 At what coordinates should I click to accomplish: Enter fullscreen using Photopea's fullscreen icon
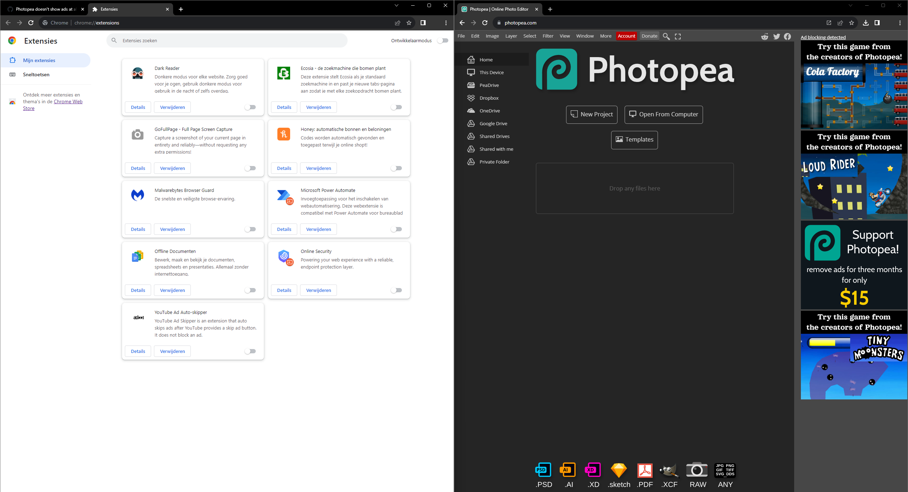point(678,36)
